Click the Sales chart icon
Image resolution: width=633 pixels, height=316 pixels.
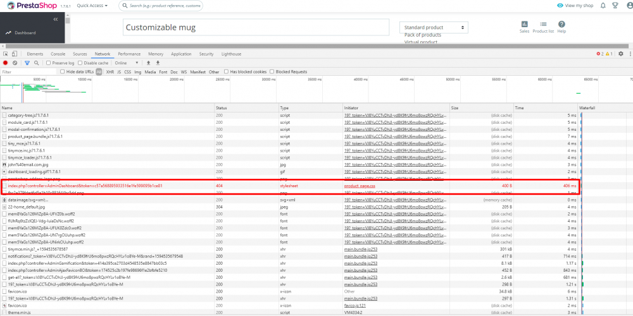524,24
